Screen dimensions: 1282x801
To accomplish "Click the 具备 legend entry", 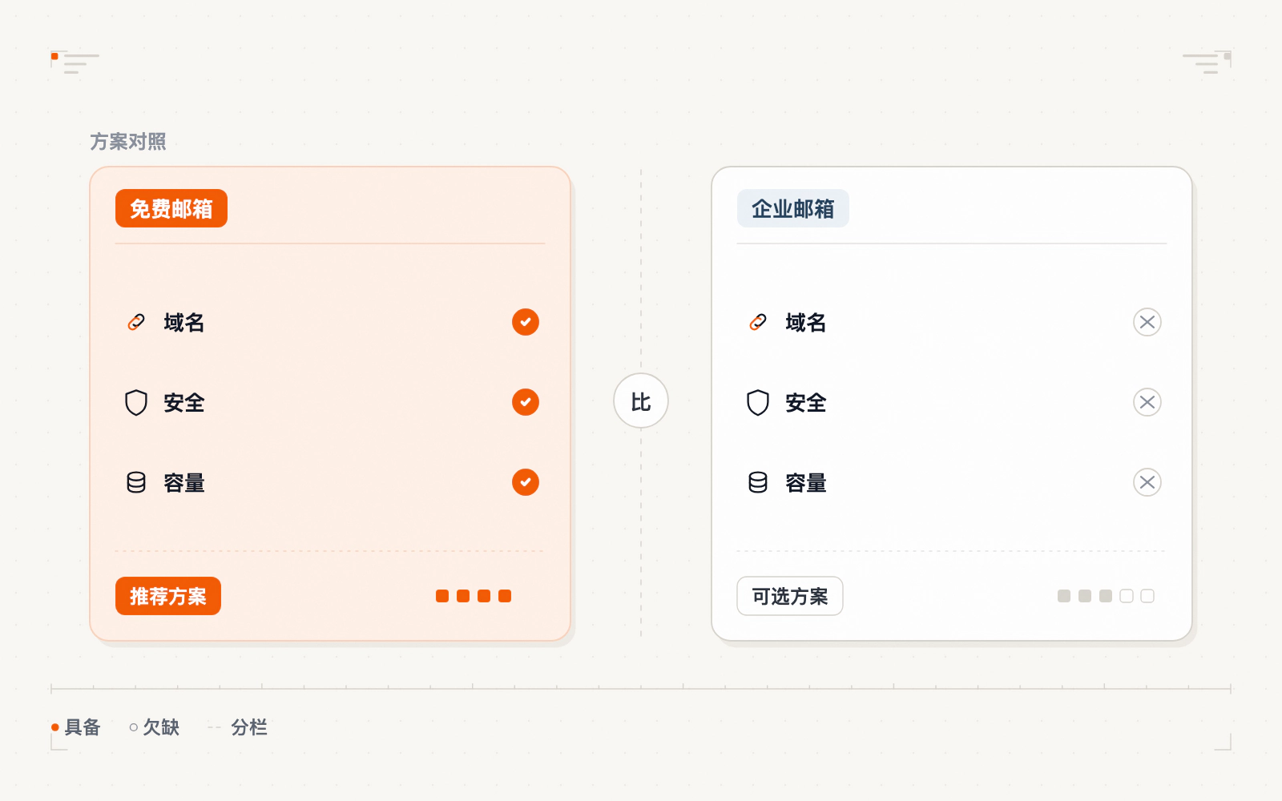I will point(76,727).
